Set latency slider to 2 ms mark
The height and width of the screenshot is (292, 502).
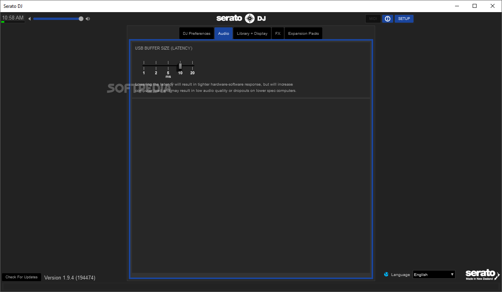pyautogui.click(x=156, y=66)
